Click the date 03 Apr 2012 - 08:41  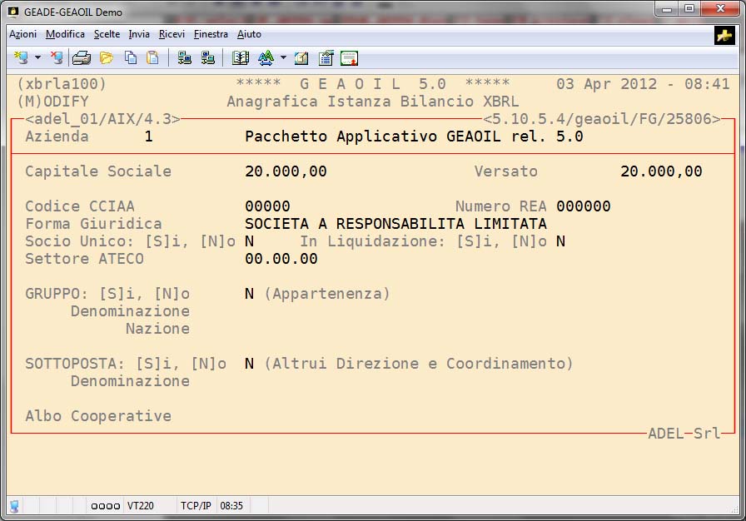pos(643,84)
